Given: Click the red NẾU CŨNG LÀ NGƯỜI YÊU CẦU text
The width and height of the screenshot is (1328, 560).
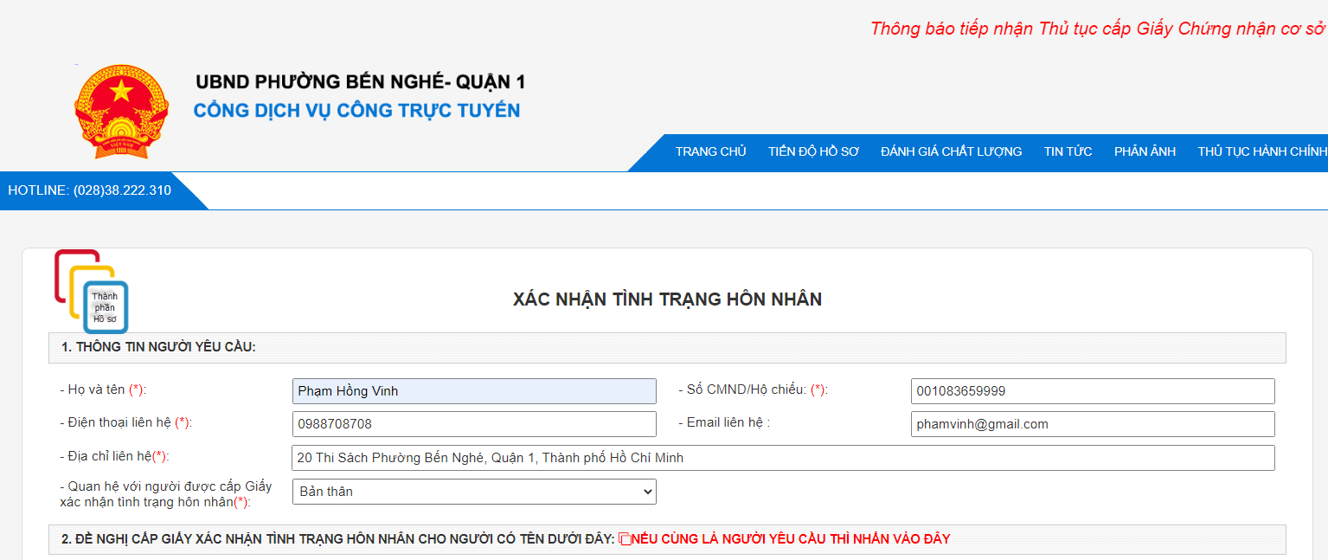Looking at the screenshot, I should coord(792,539).
